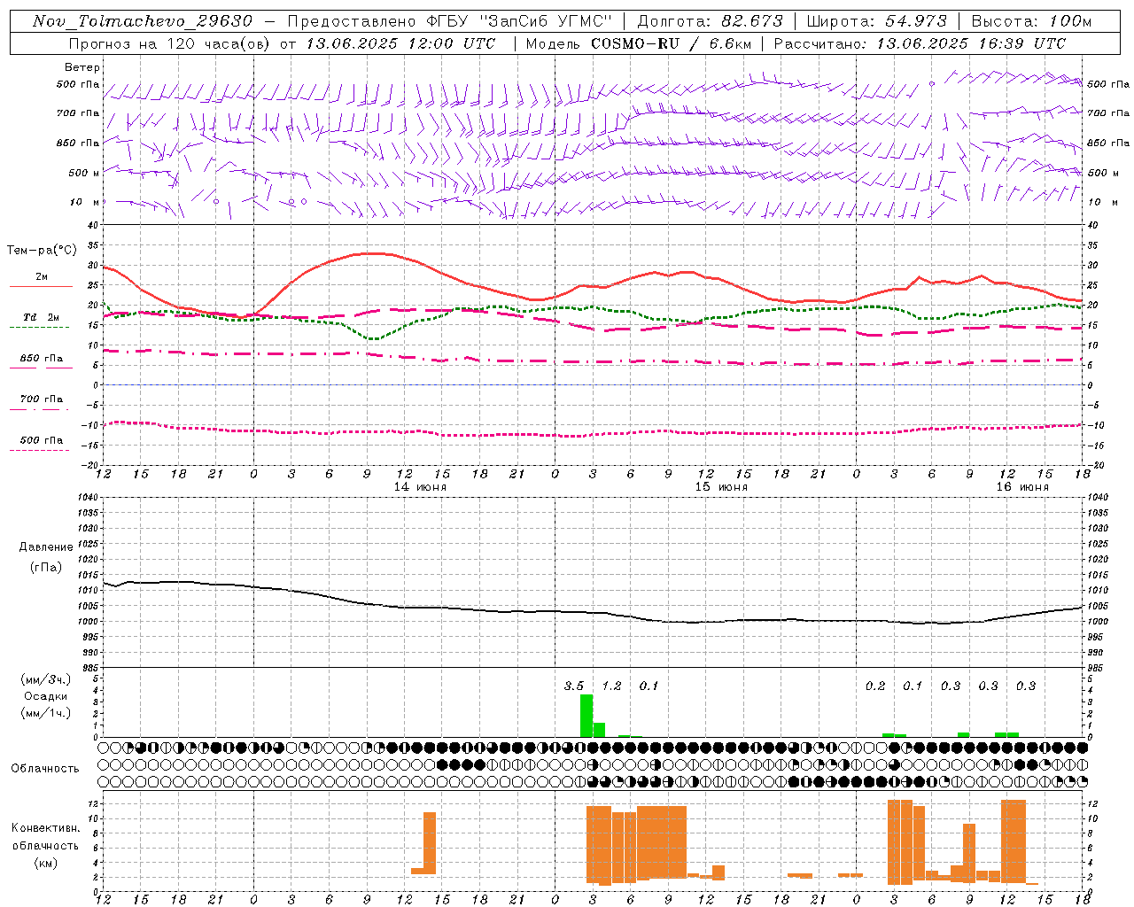Click the Конвективн. облачность label
The height and width of the screenshot is (907, 1134).
pyautogui.click(x=45, y=837)
